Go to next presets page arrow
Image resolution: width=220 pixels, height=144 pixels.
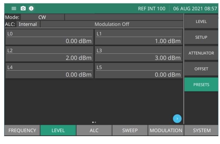pos(177,118)
